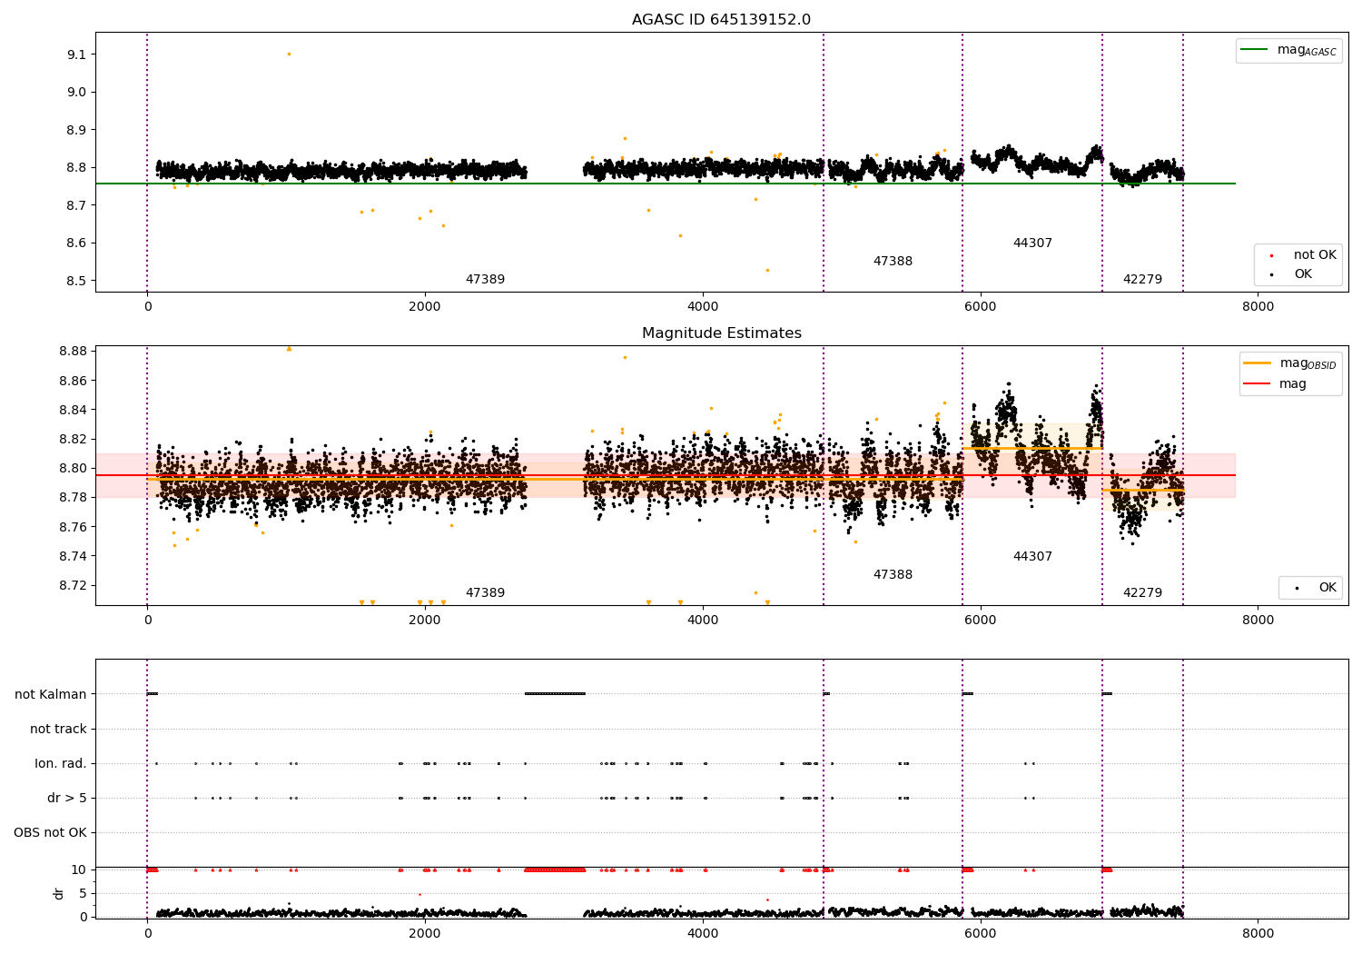The image size is (1362, 954).
Task: Click the "8.80" y-axis tick label
Action: tap(73, 468)
